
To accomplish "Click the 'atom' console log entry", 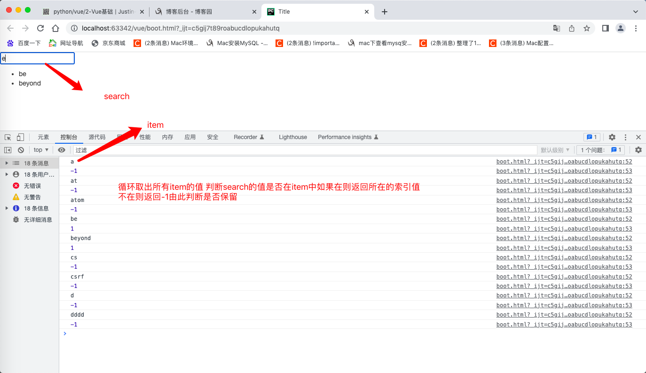I will tap(78, 200).
